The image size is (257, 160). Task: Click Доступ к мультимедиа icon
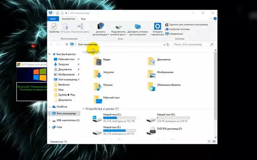[x=101, y=26]
